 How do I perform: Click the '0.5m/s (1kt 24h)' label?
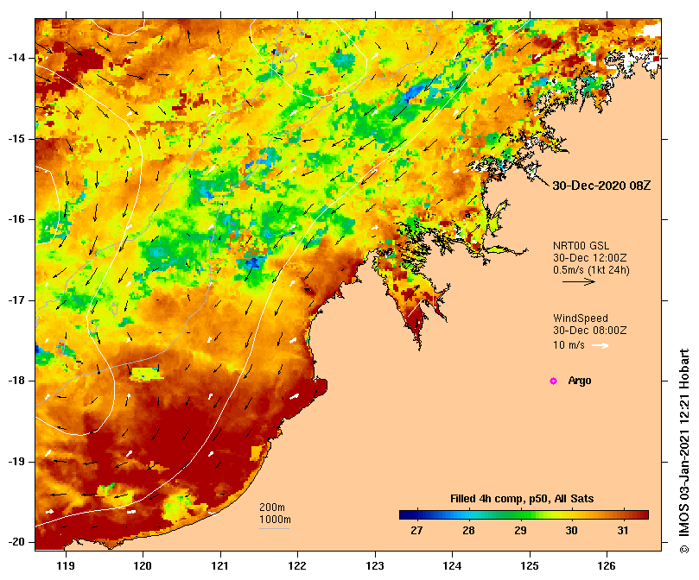pos(591,270)
